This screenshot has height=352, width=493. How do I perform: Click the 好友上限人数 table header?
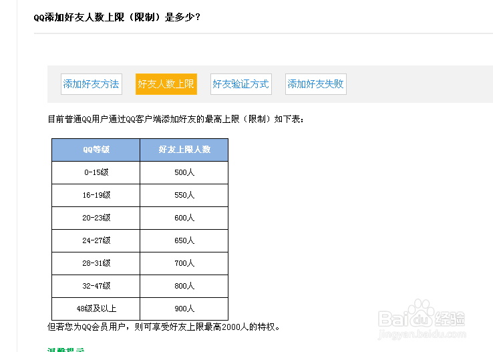[184, 150]
